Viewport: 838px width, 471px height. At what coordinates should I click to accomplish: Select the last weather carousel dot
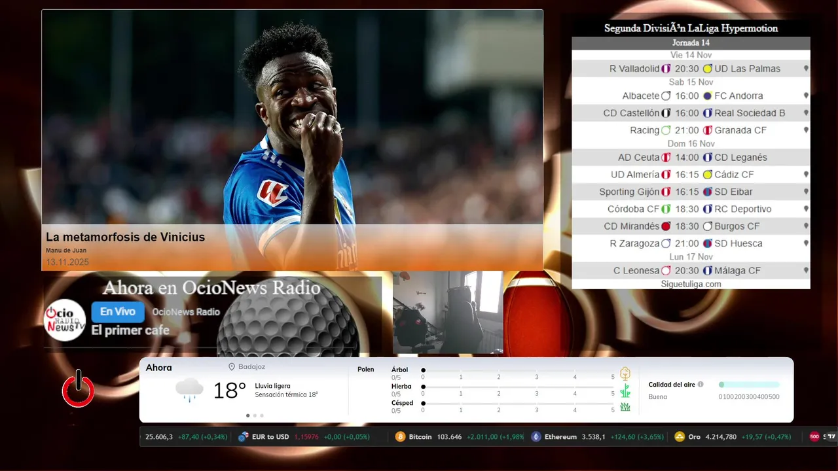click(262, 415)
